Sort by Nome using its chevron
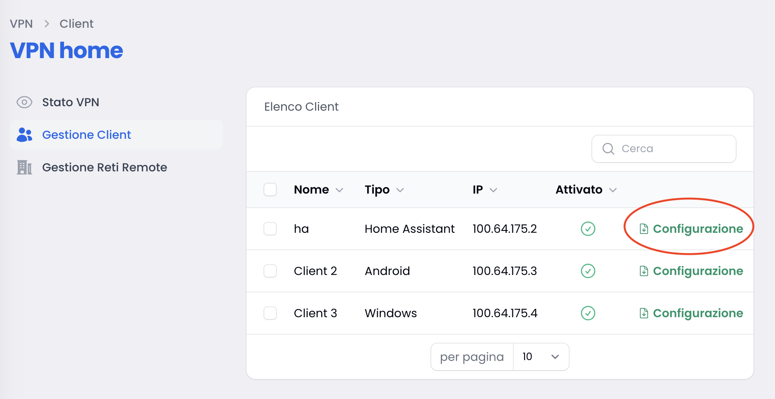 [x=339, y=190]
